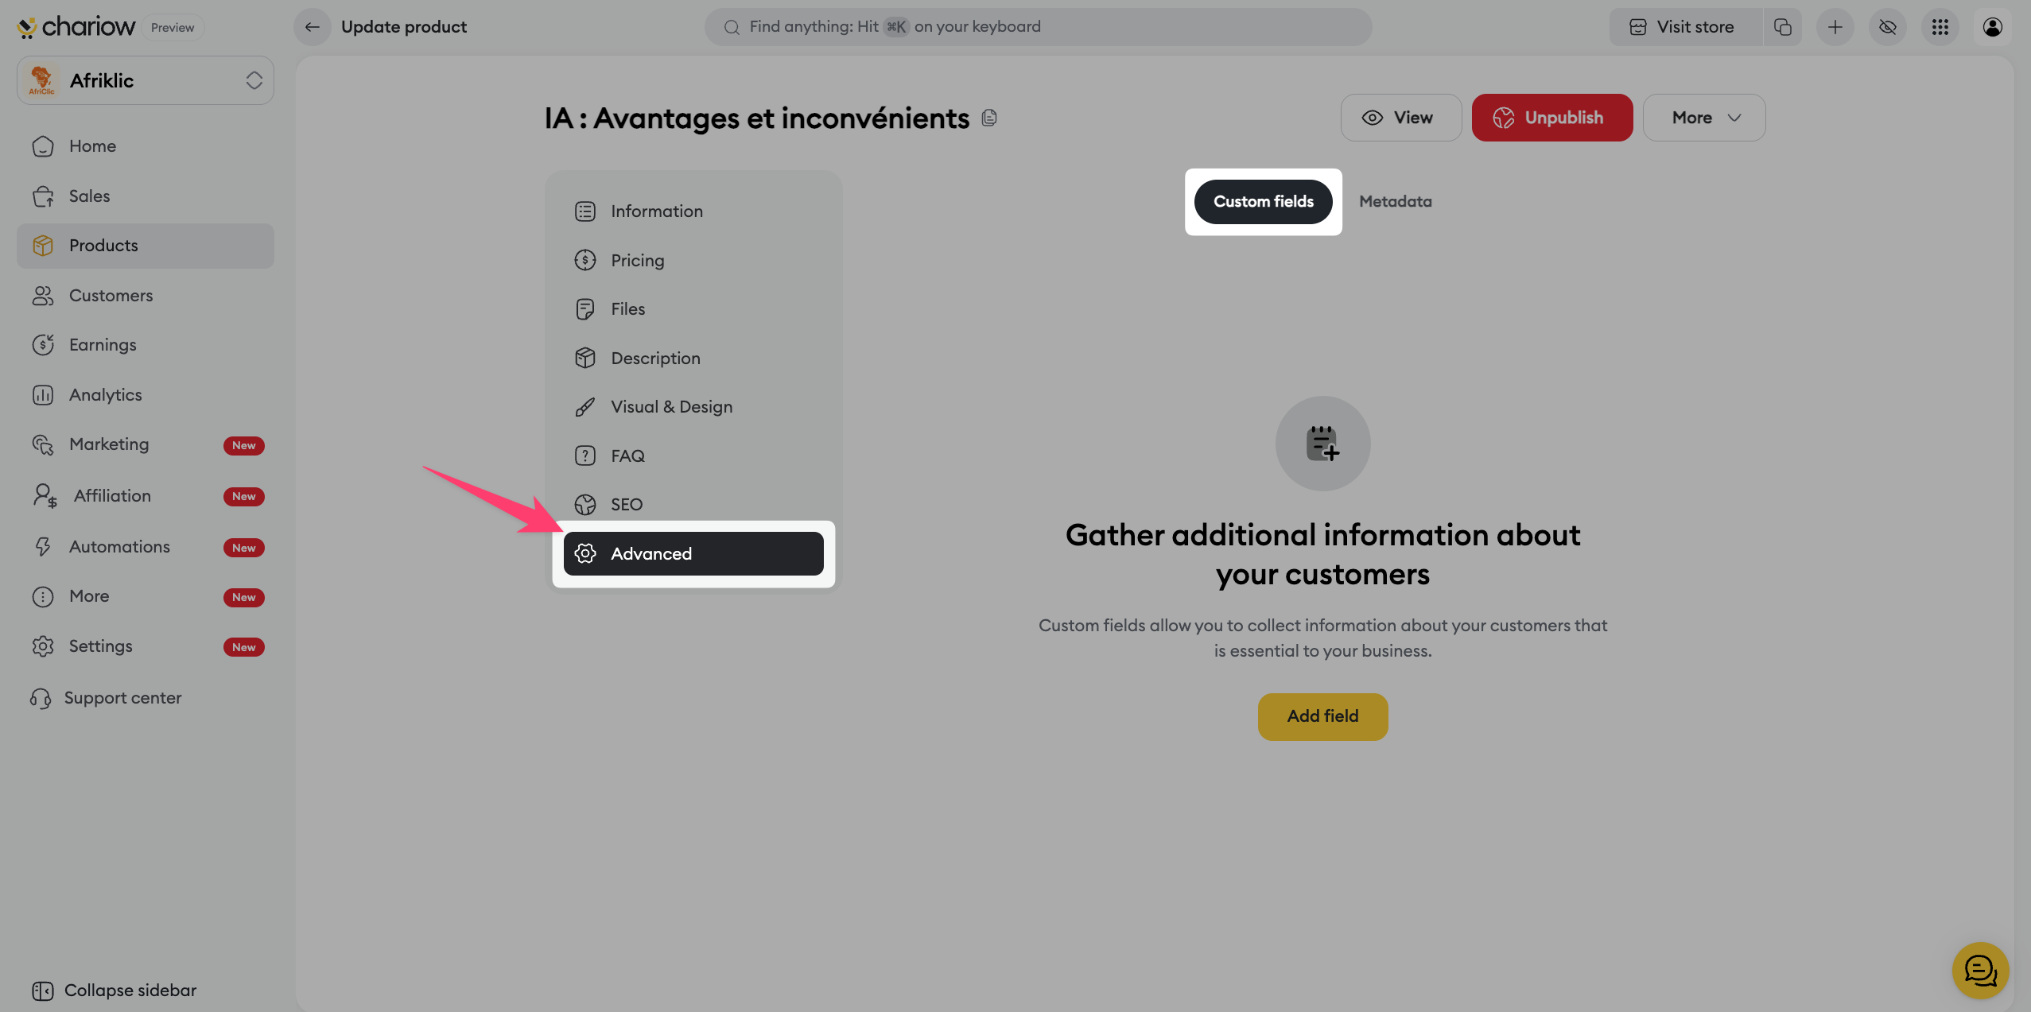
Task: Expand the Afriklic store switcher
Action: (146, 80)
